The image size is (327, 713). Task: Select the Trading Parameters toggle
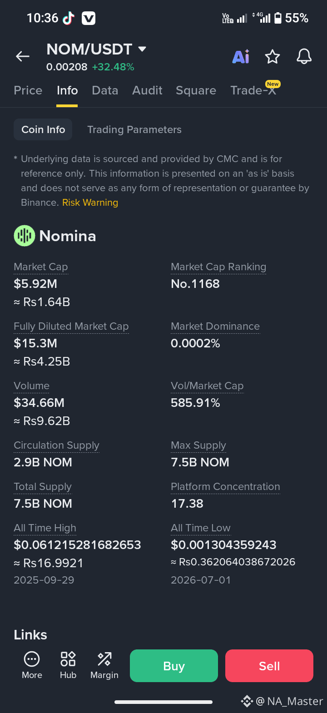(134, 129)
